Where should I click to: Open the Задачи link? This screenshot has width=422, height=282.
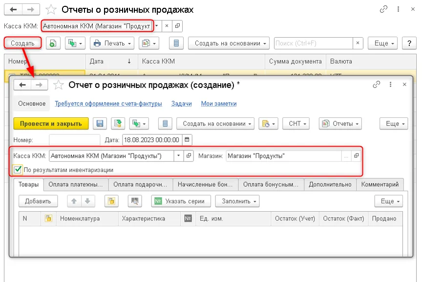(x=181, y=104)
